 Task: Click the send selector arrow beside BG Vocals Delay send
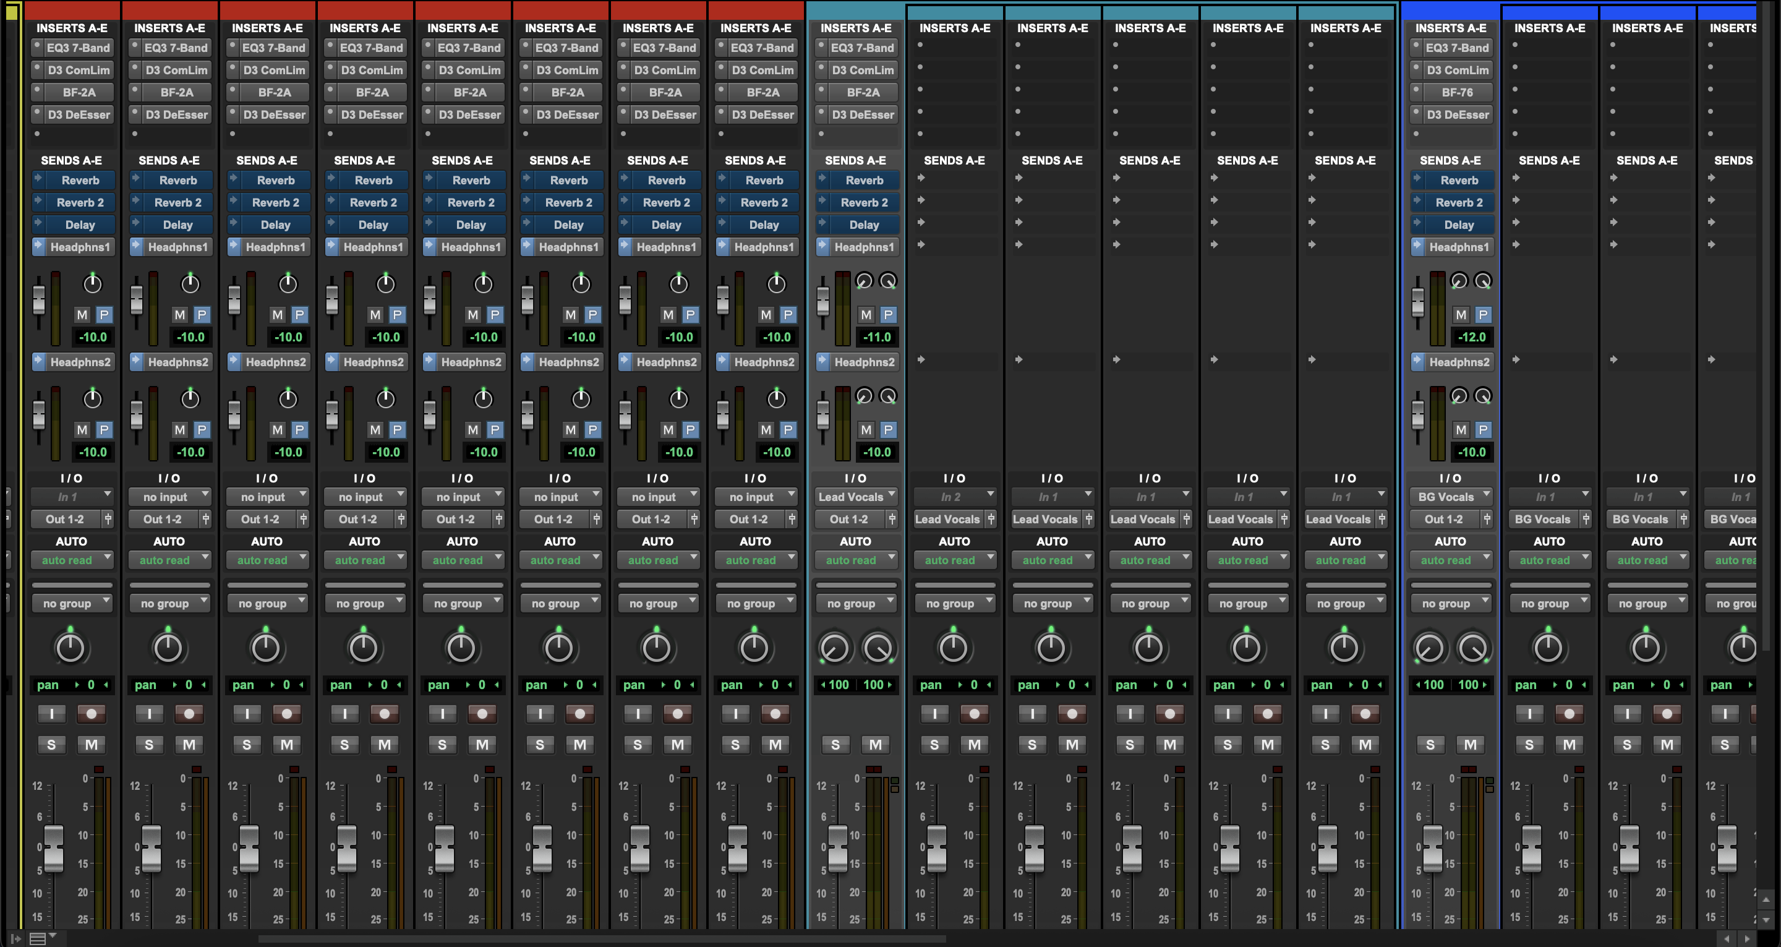click(x=1417, y=223)
